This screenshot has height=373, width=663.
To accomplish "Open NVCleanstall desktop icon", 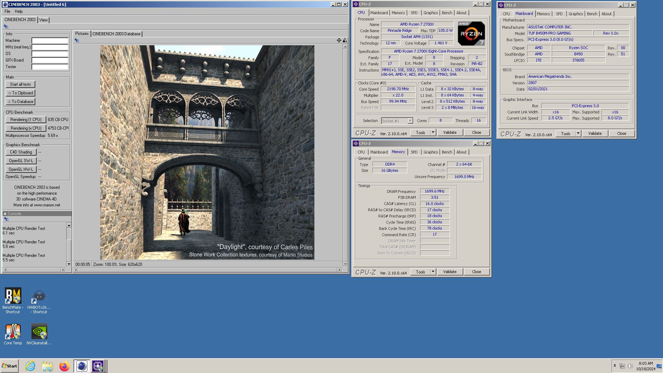I will 39,334.
